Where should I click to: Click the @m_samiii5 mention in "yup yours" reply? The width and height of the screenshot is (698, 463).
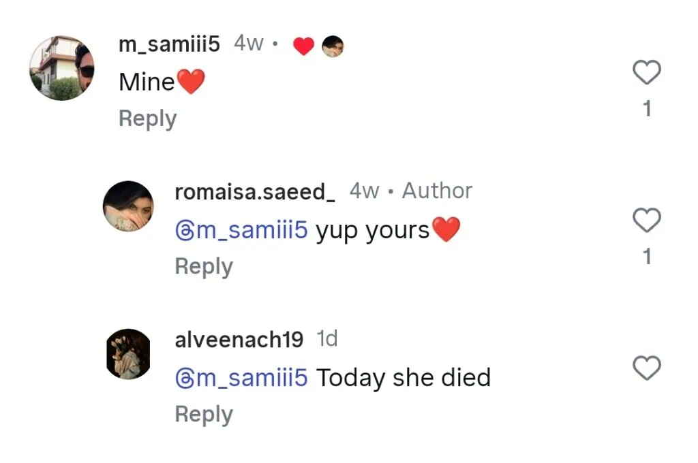click(251, 231)
